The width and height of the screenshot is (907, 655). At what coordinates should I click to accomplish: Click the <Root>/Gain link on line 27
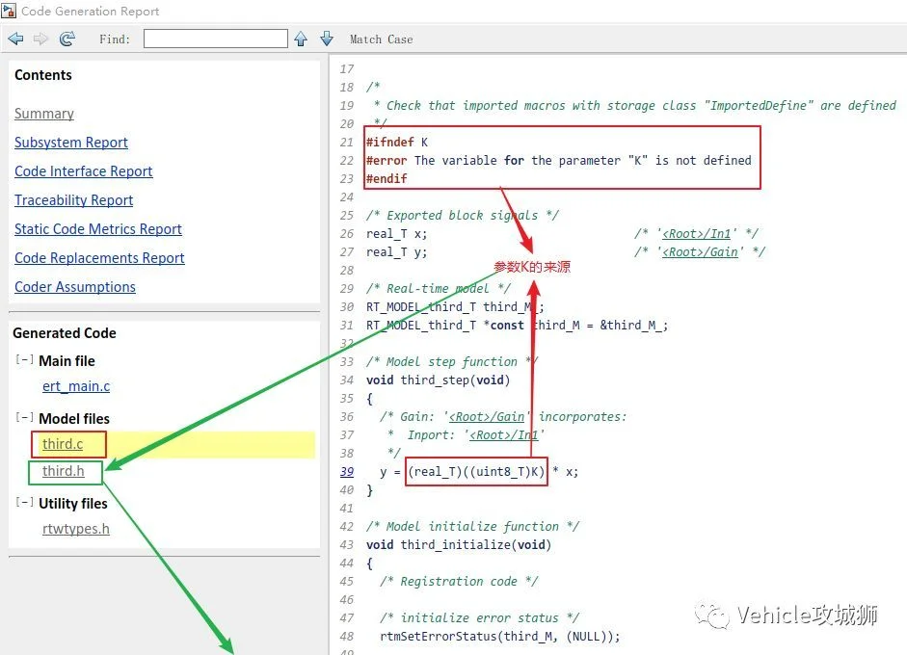(x=700, y=252)
